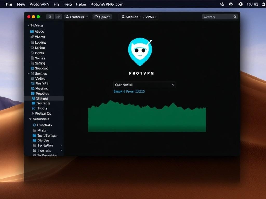The image size is (266, 199).
Task: Click the user account icon in menu bar
Action: [x=240, y=4]
